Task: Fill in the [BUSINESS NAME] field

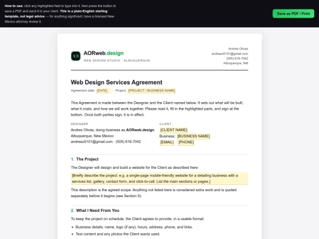Action: tap(194, 136)
